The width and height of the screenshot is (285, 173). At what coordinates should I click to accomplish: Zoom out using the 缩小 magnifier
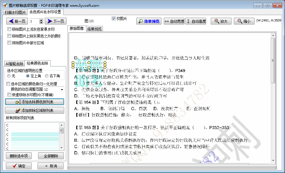[x=244, y=21]
